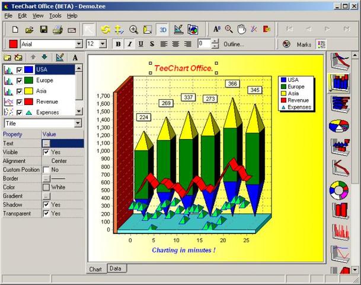This screenshot has width=361, height=285.
Task: Open the Edit menu
Action: click(x=23, y=15)
